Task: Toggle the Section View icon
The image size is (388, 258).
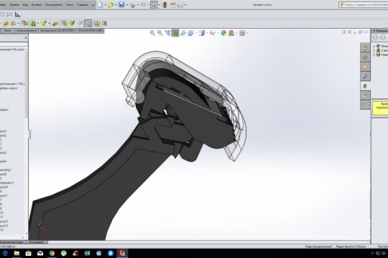Action: [x=175, y=33]
